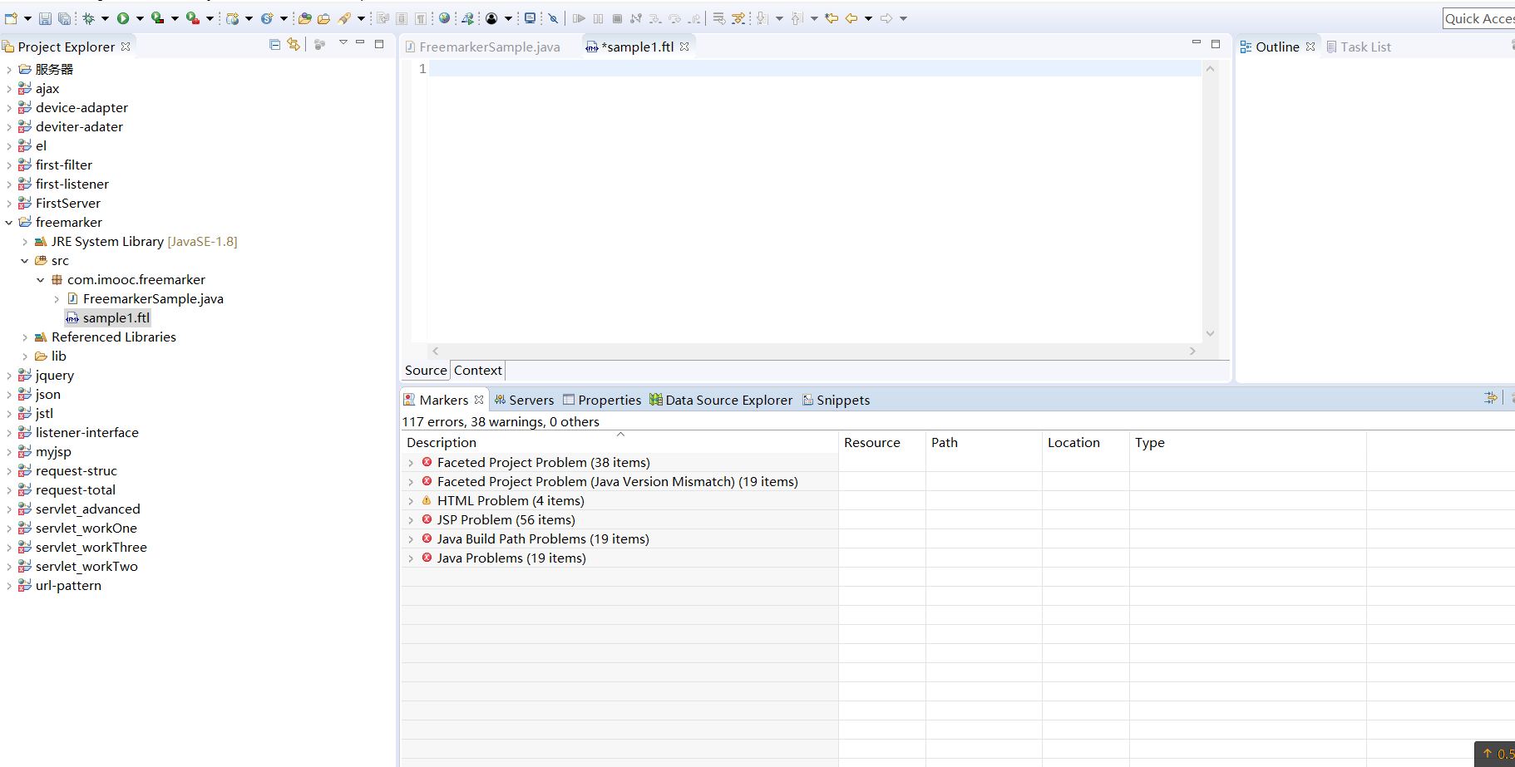Viewport: 1515px width, 767px height.
Task: Expand the HTML Problem marker group
Action: [411, 501]
